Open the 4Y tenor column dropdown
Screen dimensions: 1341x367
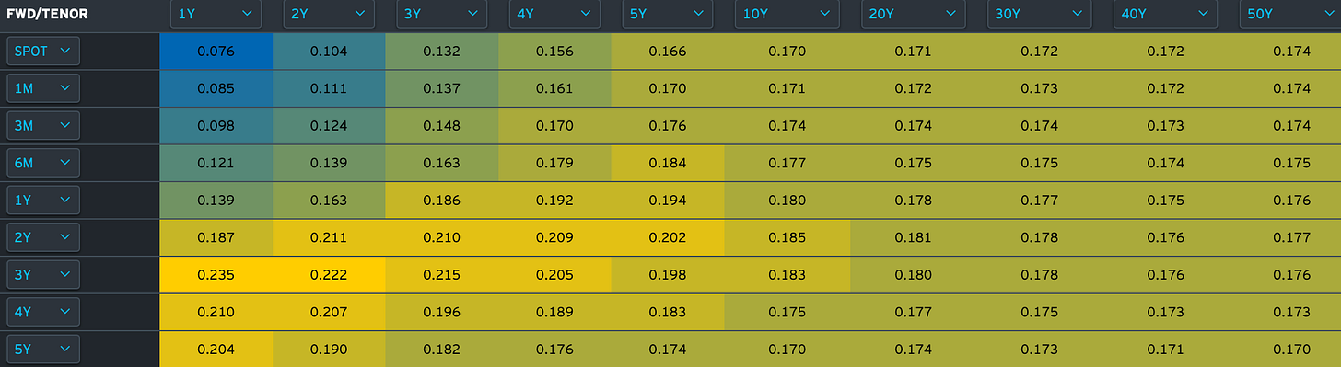click(x=555, y=14)
